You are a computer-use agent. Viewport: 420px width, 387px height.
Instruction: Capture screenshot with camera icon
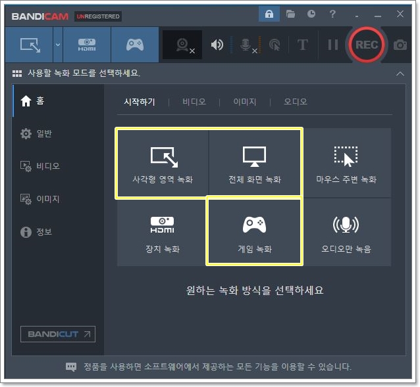tap(400, 45)
